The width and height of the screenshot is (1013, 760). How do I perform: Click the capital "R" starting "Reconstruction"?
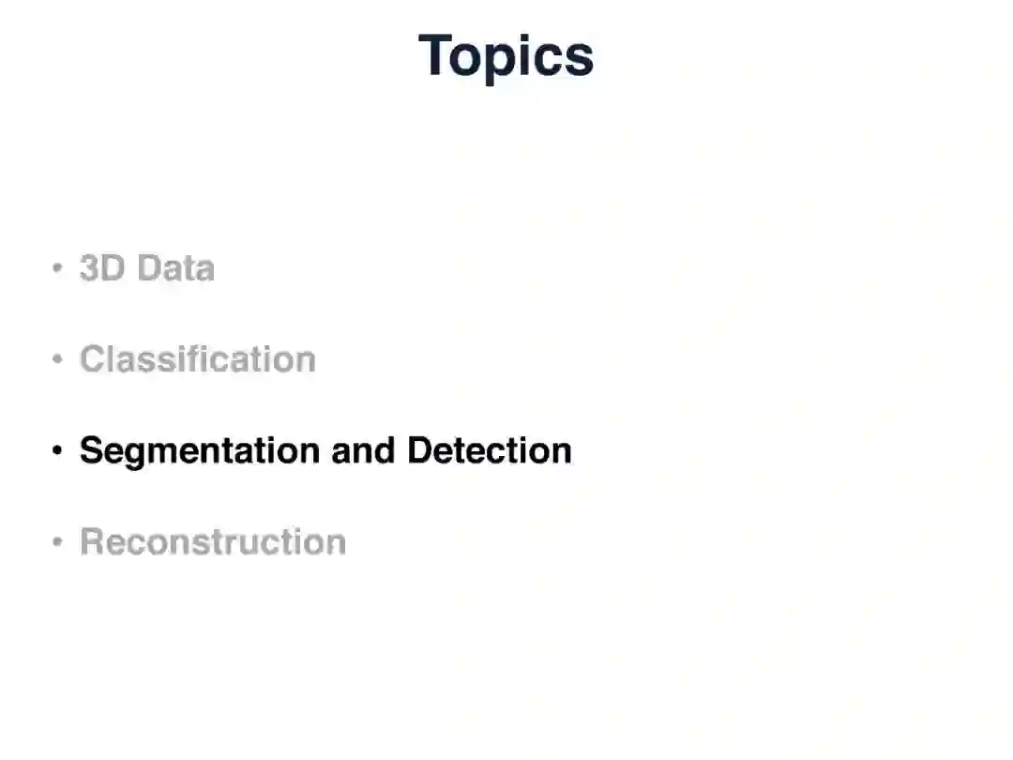(91, 542)
